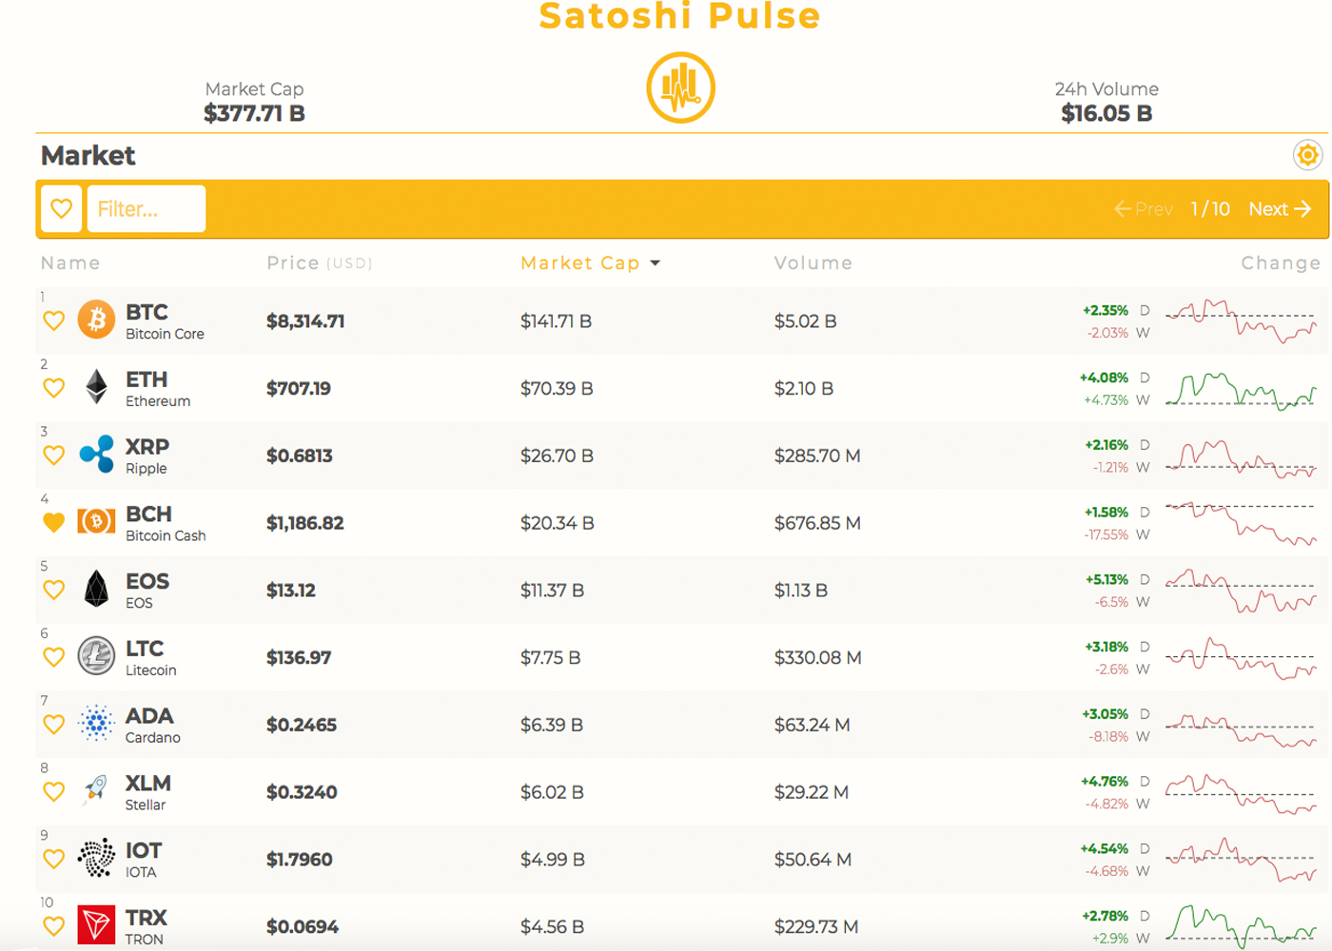
Task: Click LTC price $136.97
Action: pos(299,657)
